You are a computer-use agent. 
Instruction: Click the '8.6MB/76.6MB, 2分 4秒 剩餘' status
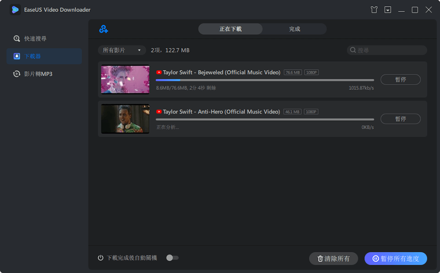tap(186, 88)
